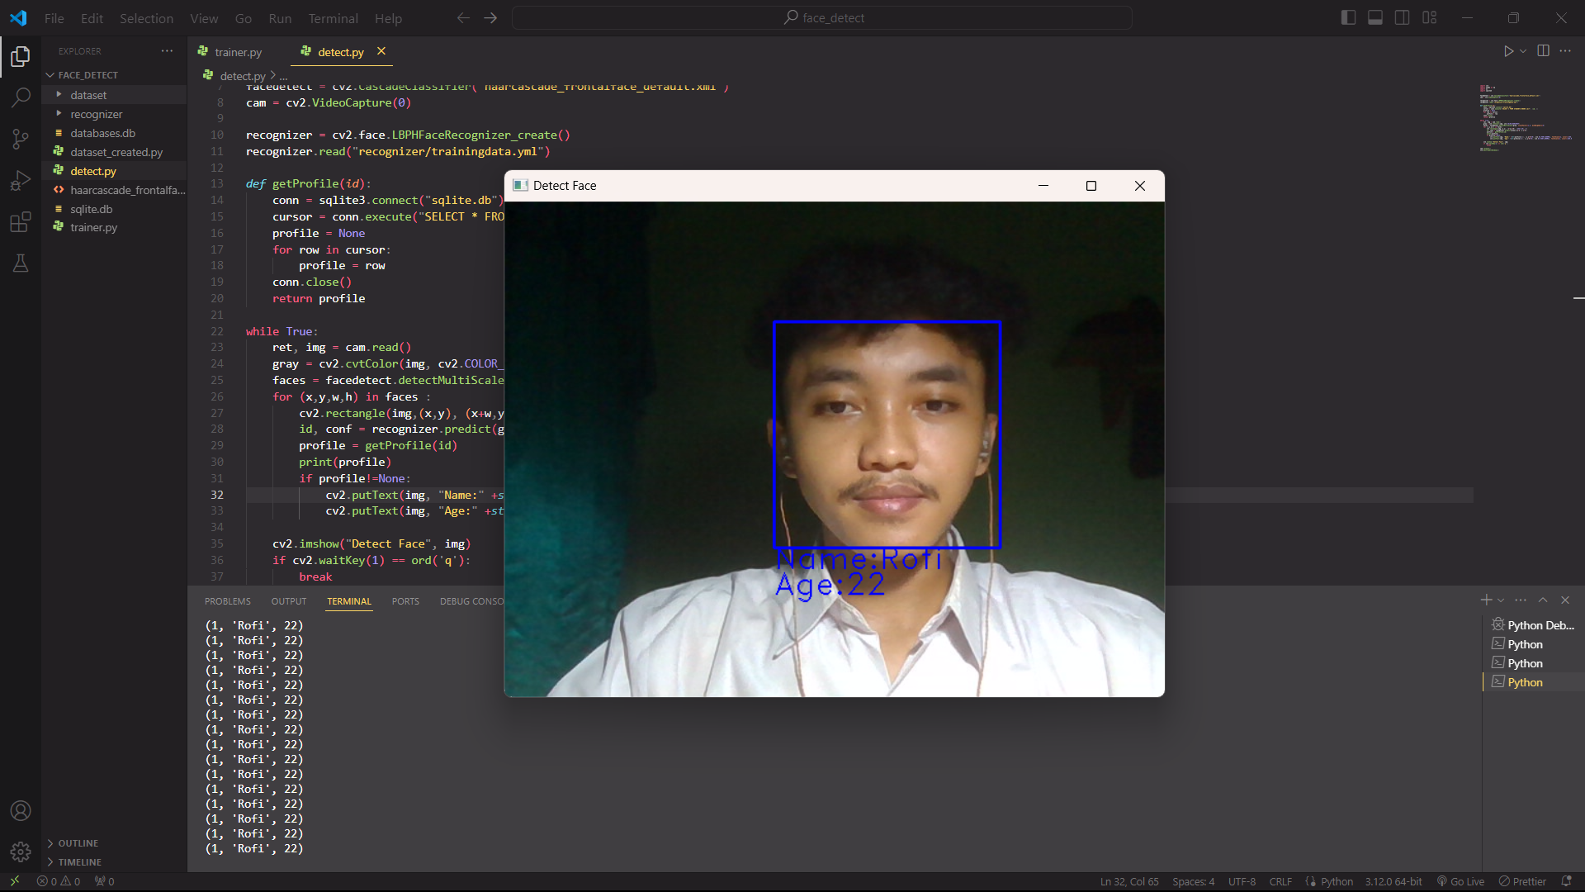Switch to the PROBLEMS panel tab

click(227, 601)
